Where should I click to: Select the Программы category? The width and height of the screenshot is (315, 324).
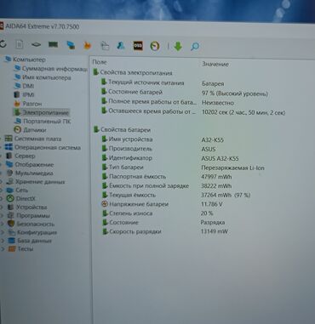tap(28, 215)
